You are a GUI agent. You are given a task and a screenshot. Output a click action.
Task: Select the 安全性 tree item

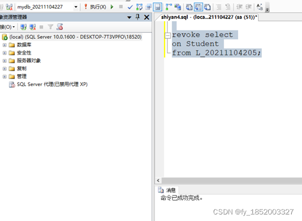(x=24, y=53)
